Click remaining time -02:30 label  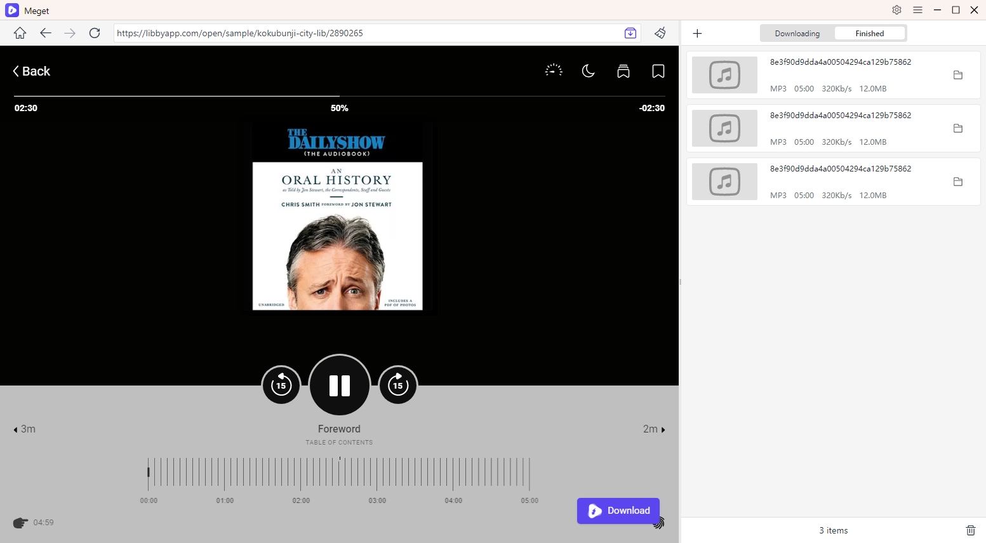tap(651, 108)
